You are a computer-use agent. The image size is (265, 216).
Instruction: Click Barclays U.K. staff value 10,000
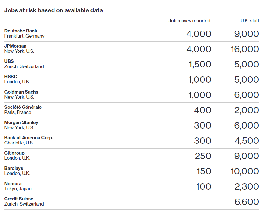point(245,171)
